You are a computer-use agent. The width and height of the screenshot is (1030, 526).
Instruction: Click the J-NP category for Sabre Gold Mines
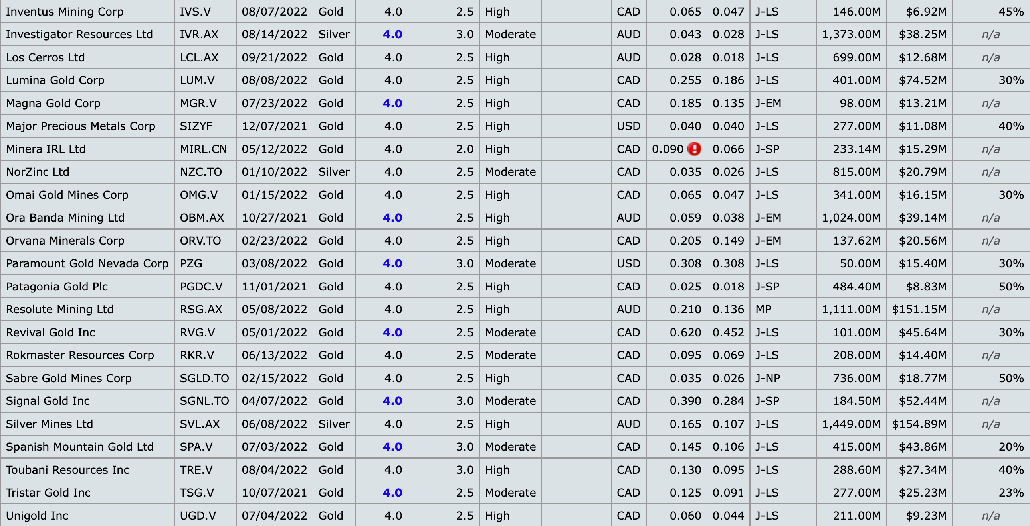[767, 378]
